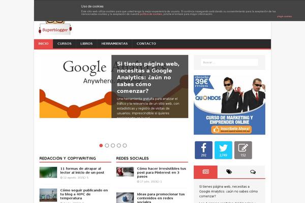This screenshot has height=203, width=305.
Task: Click the slider excerpt Una herramienta gratuita
Action: (x=148, y=109)
